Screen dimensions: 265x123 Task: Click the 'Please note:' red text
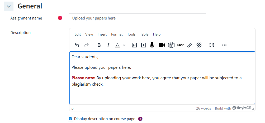(83, 78)
